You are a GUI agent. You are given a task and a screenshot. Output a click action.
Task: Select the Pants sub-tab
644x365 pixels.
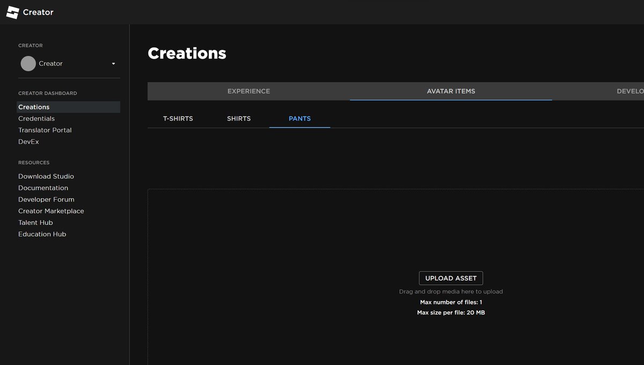pos(299,118)
